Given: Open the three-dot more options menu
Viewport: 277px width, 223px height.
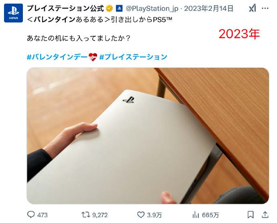Looking at the screenshot, I should tap(265, 8).
